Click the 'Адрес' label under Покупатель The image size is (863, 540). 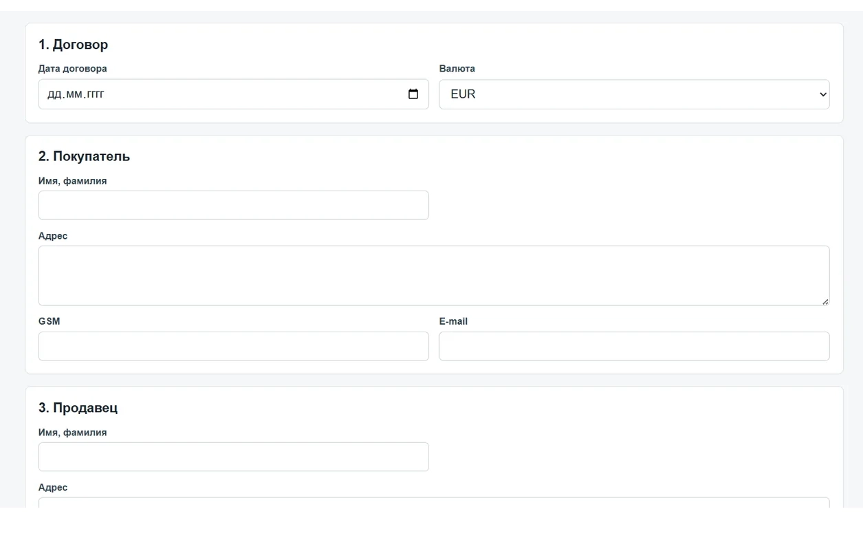53,236
